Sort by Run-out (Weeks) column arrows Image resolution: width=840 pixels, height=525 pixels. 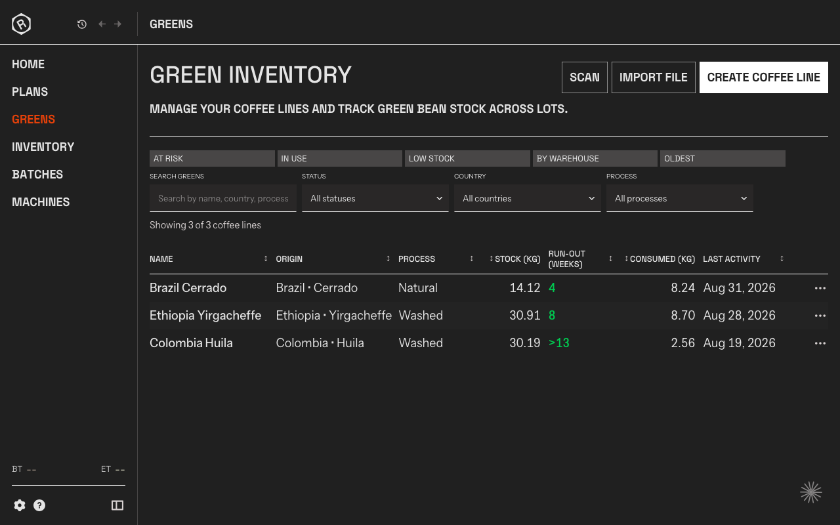pyautogui.click(x=610, y=259)
